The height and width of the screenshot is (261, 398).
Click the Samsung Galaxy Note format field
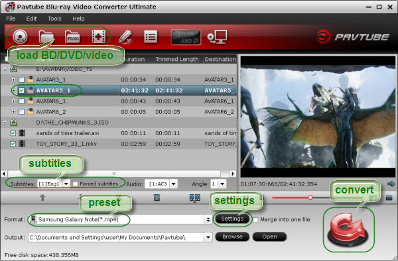click(116, 219)
